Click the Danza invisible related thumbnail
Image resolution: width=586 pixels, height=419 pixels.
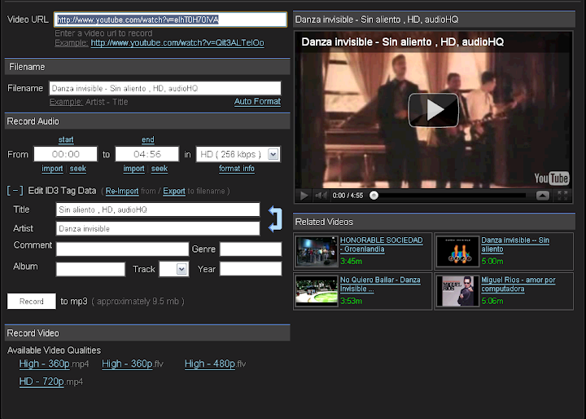457,251
